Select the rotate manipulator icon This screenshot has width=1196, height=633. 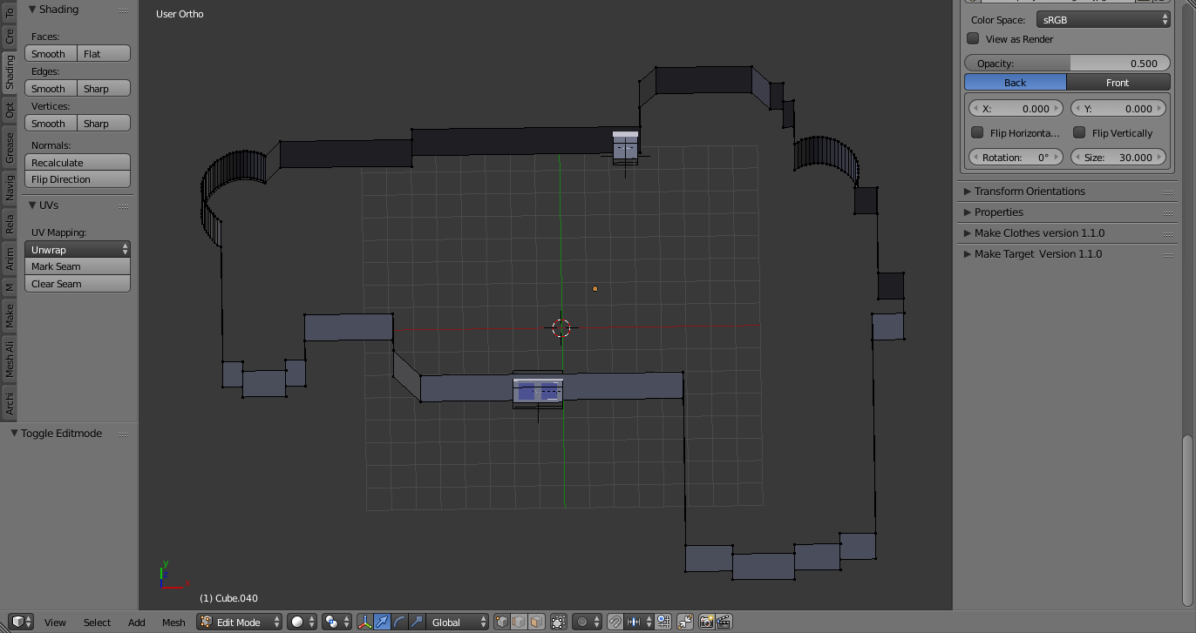pos(399,622)
